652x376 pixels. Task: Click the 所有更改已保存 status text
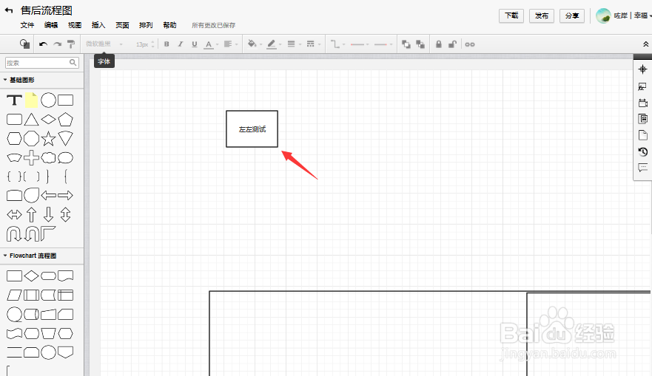(213, 25)
